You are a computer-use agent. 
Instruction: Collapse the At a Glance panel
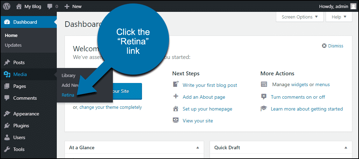point(198,147)
